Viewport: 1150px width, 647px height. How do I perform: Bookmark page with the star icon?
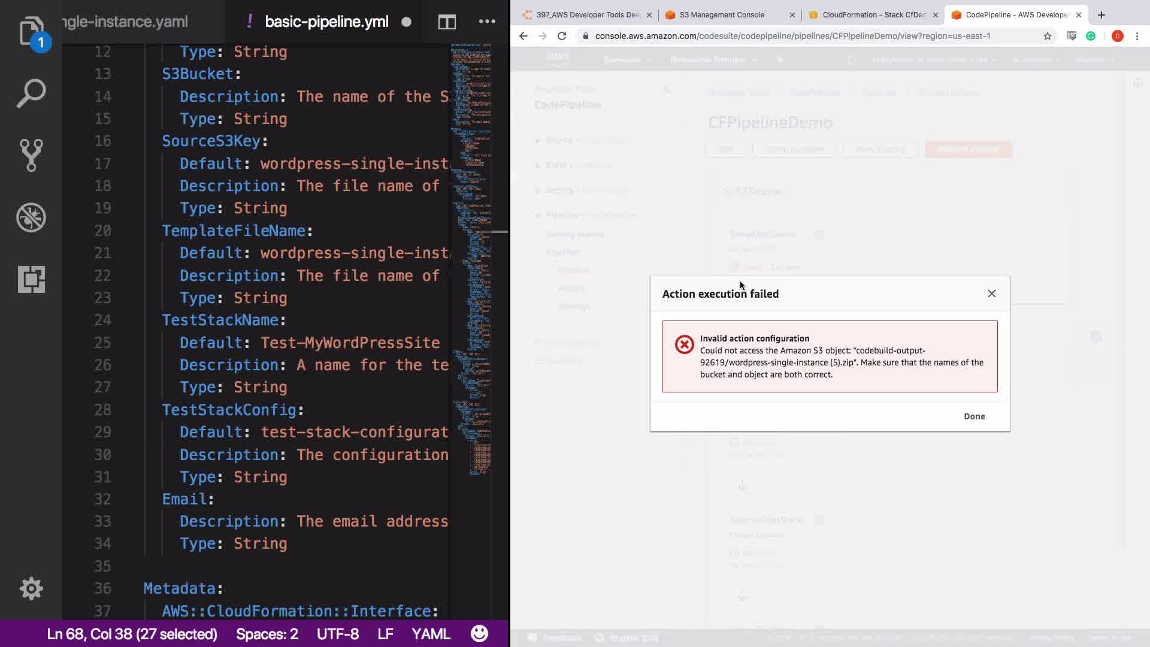tap(1047, 36)
